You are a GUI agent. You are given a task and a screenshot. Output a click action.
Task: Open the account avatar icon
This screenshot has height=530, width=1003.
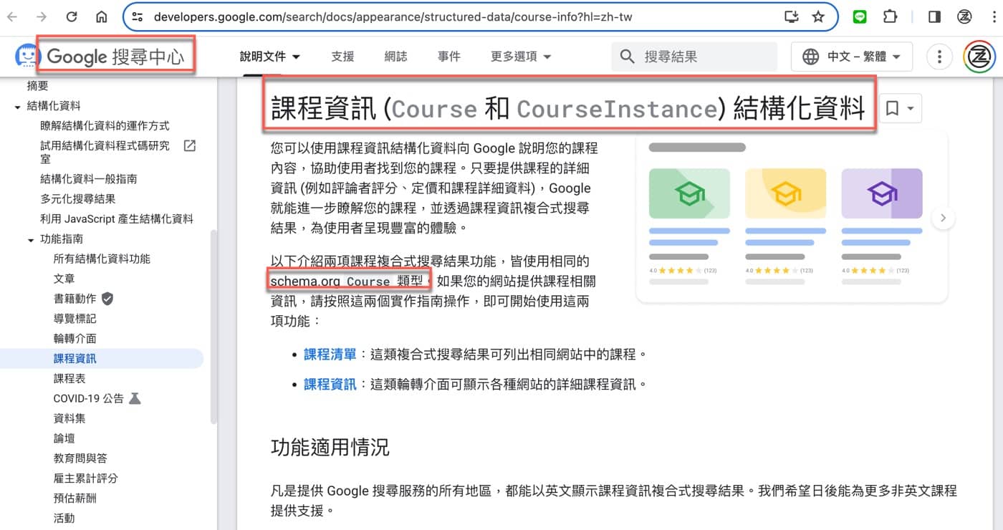(979, 56)
